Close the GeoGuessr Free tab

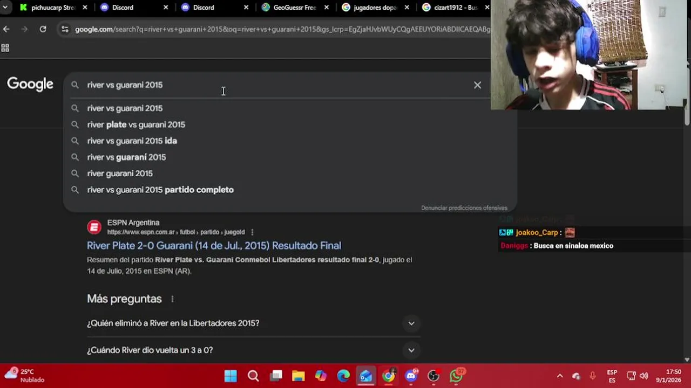[327, 8]
